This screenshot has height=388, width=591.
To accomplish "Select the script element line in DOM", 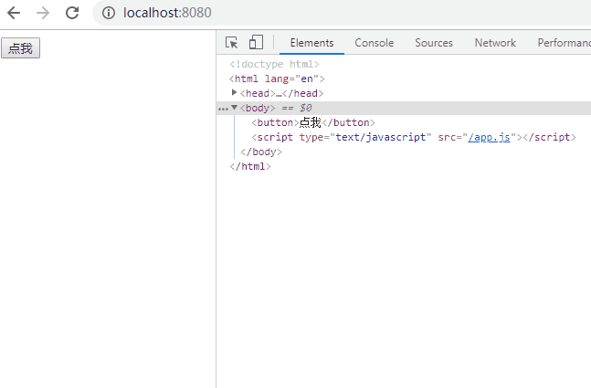I will (x=414, y=137).
